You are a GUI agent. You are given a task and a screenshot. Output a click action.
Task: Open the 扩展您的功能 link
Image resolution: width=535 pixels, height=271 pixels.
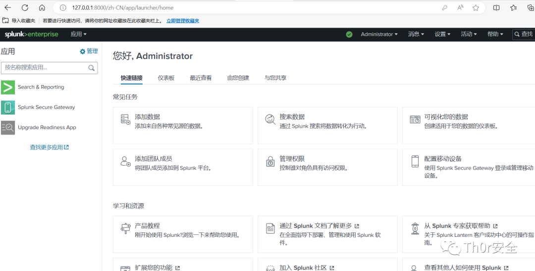coord(157,268)
